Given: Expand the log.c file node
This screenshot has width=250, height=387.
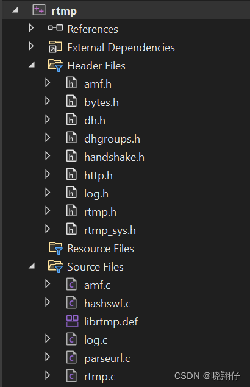Looking at the screenshot, I should tap(48, 339).
